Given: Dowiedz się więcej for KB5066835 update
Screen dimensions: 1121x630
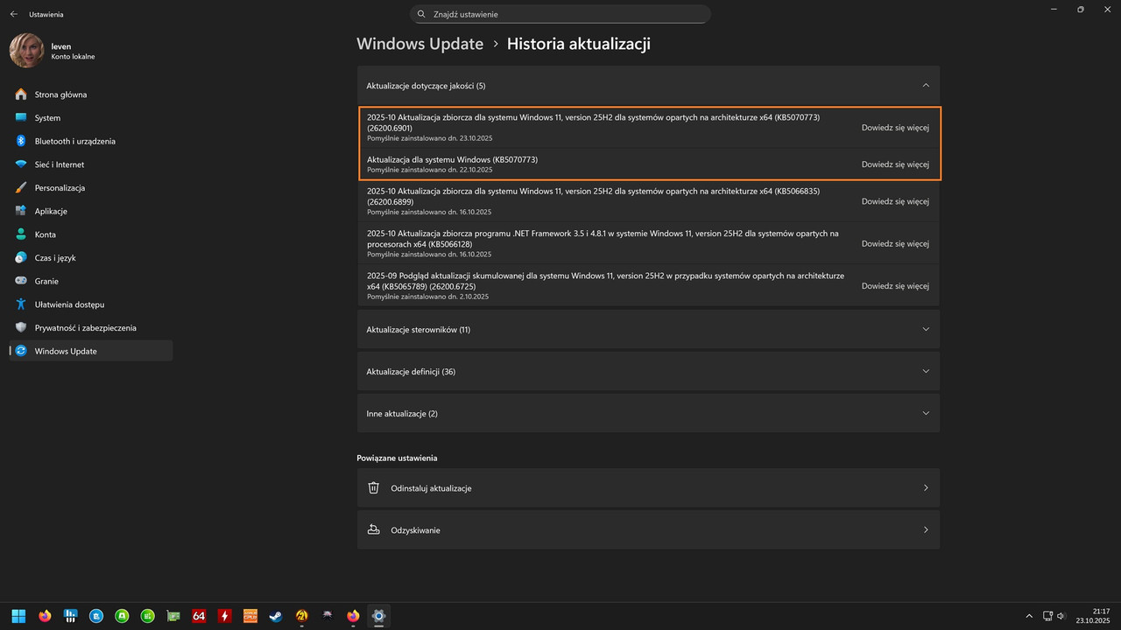Looking at the screenshot, I should [x=895, y=201].
